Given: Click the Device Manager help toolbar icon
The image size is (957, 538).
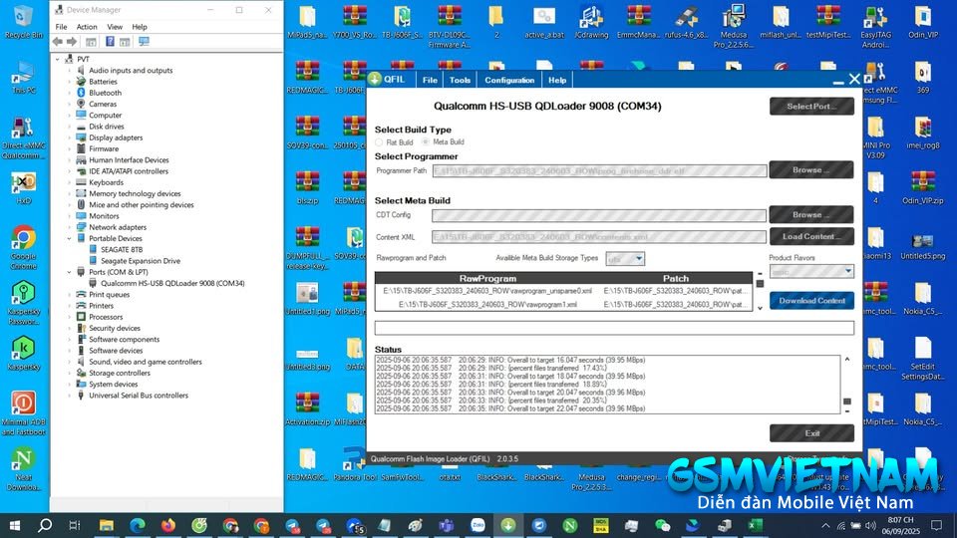Looking at the screenshot, I should [x=110, y=42].
